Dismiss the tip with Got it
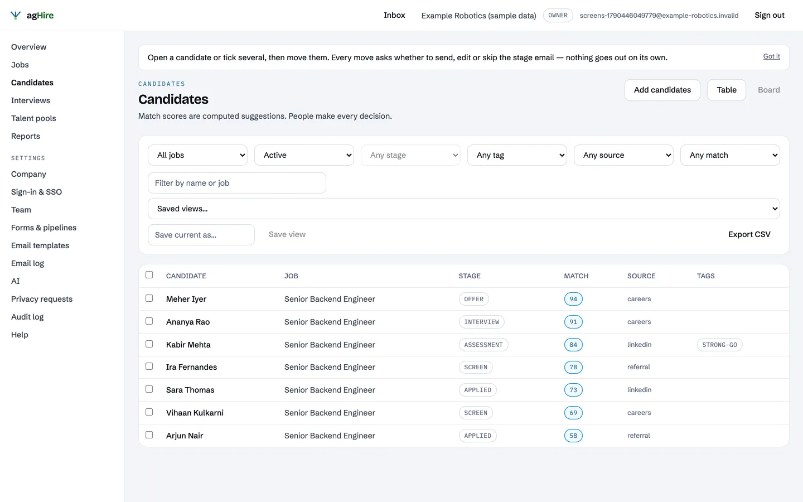Viewport: 803px width, 502px height. tap(771, 56)
